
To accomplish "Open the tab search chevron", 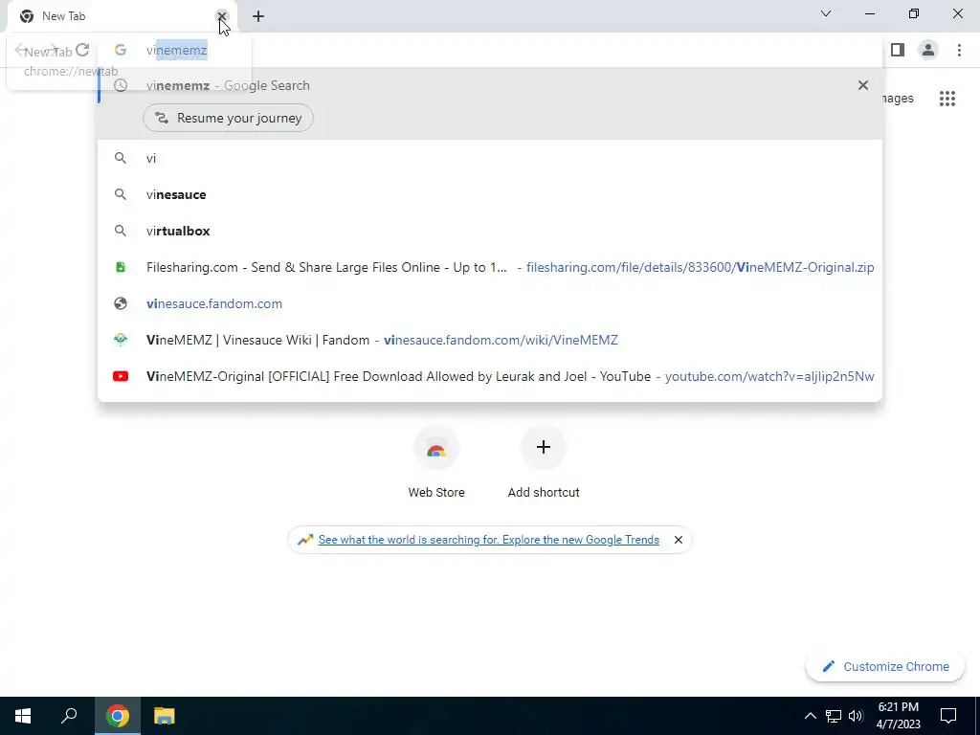I will pyautogui.click(x=826, y=13).
